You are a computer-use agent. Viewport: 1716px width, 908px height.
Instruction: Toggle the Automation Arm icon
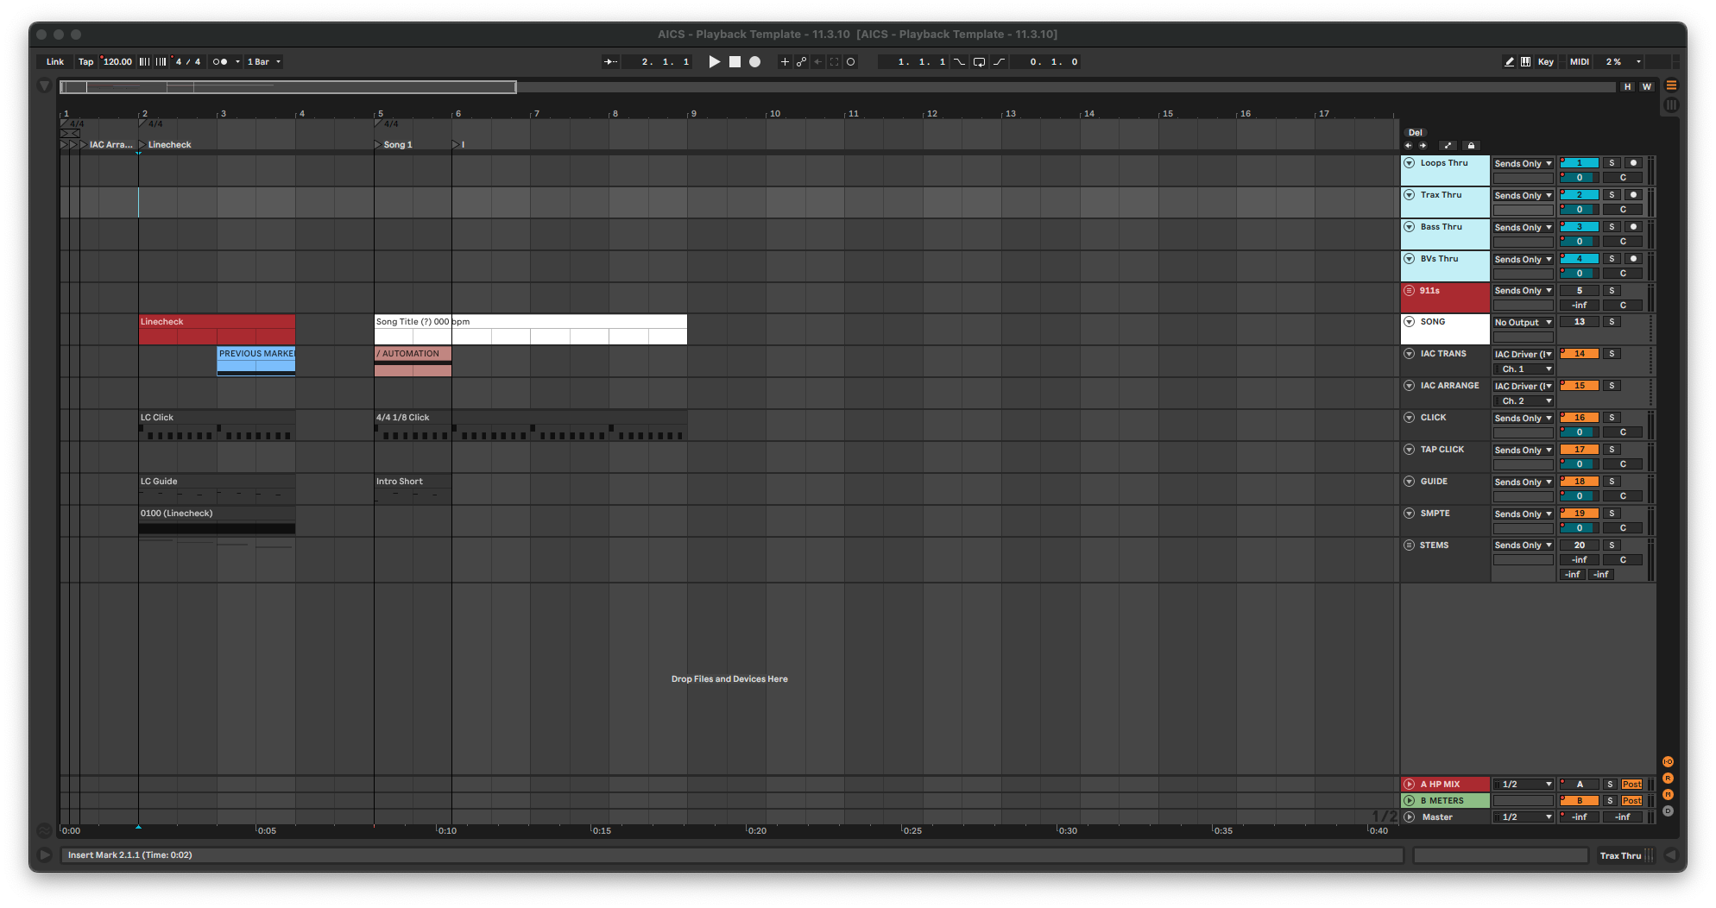click(801, 62)
